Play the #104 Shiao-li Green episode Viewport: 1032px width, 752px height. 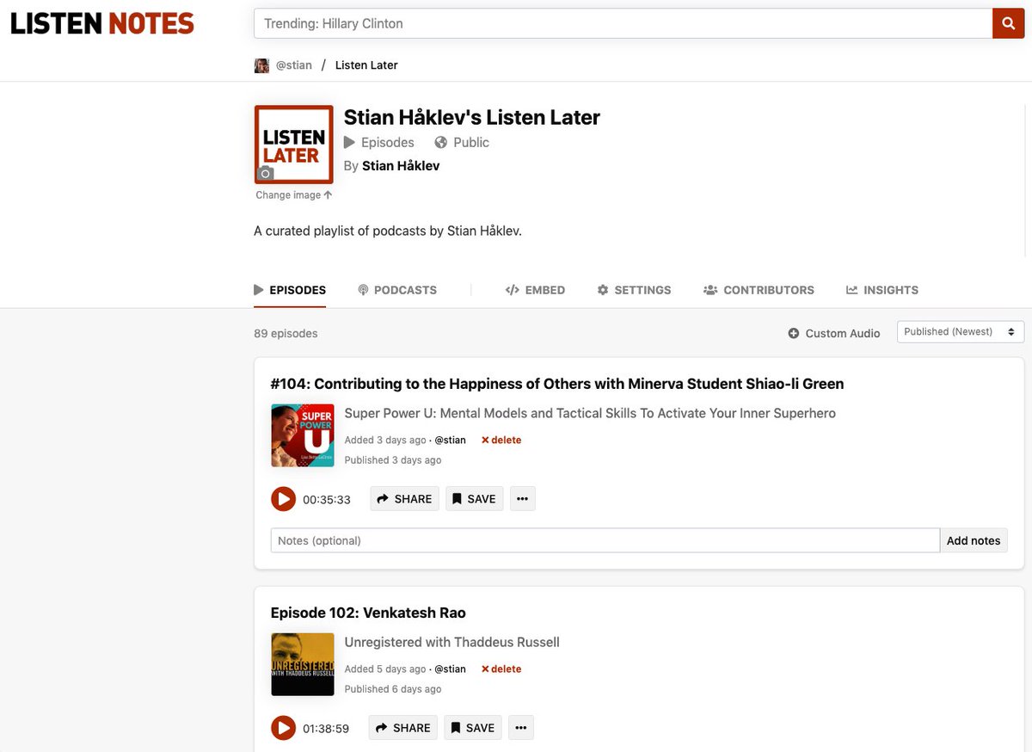coord(283,499)
